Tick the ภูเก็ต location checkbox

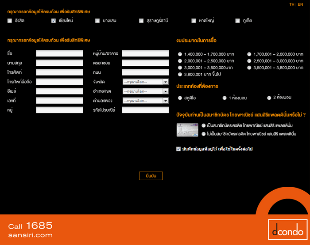(x=238, y=21)
